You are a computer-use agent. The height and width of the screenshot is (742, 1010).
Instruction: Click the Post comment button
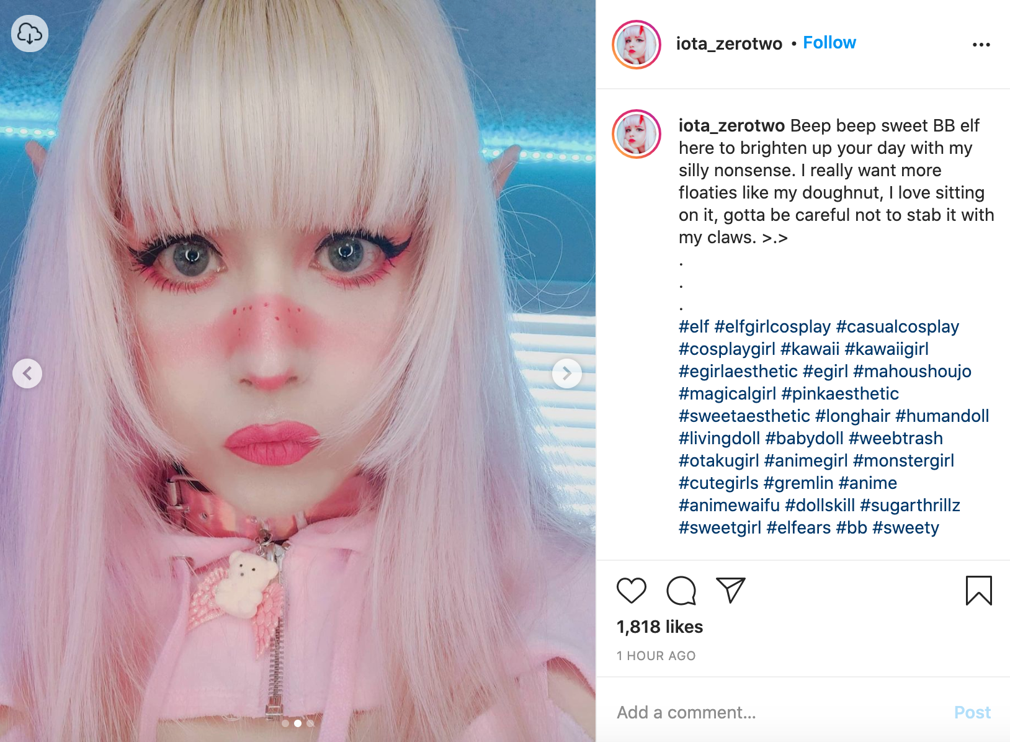click(x=972, y=712)
